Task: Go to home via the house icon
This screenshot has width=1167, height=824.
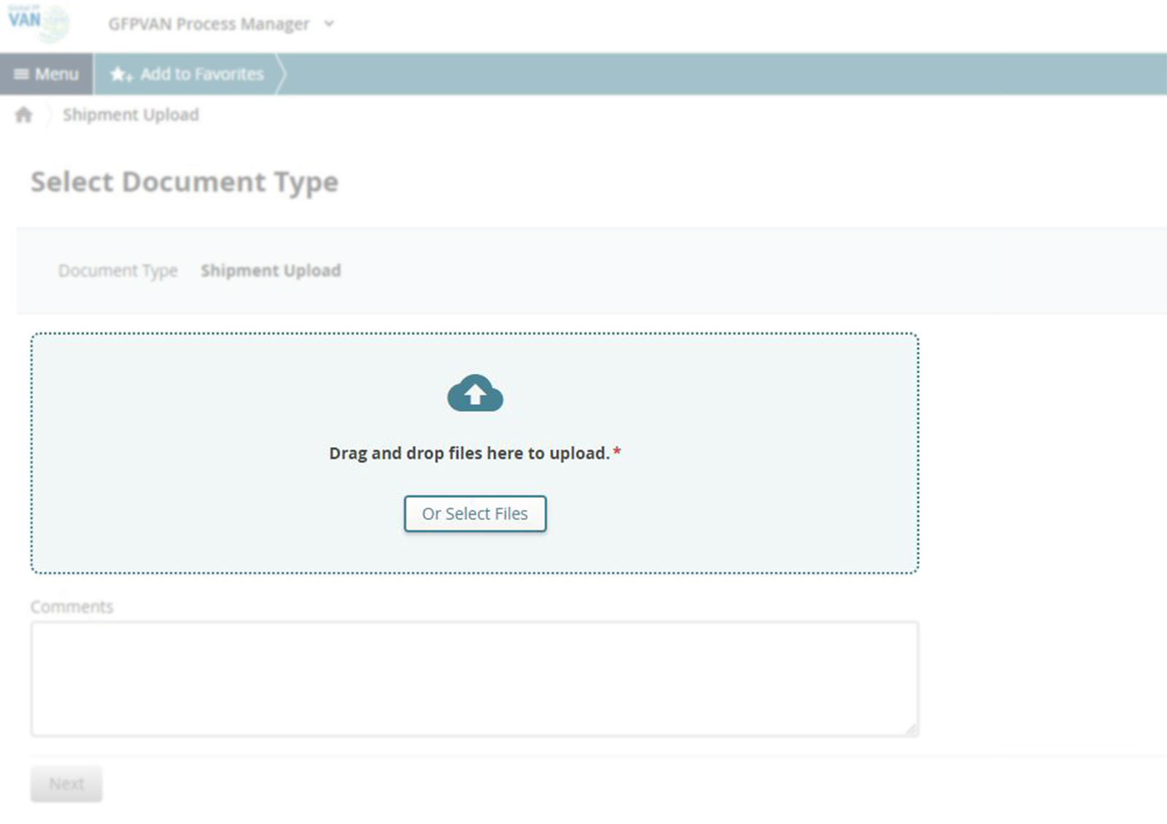Action: pos(24,115)
